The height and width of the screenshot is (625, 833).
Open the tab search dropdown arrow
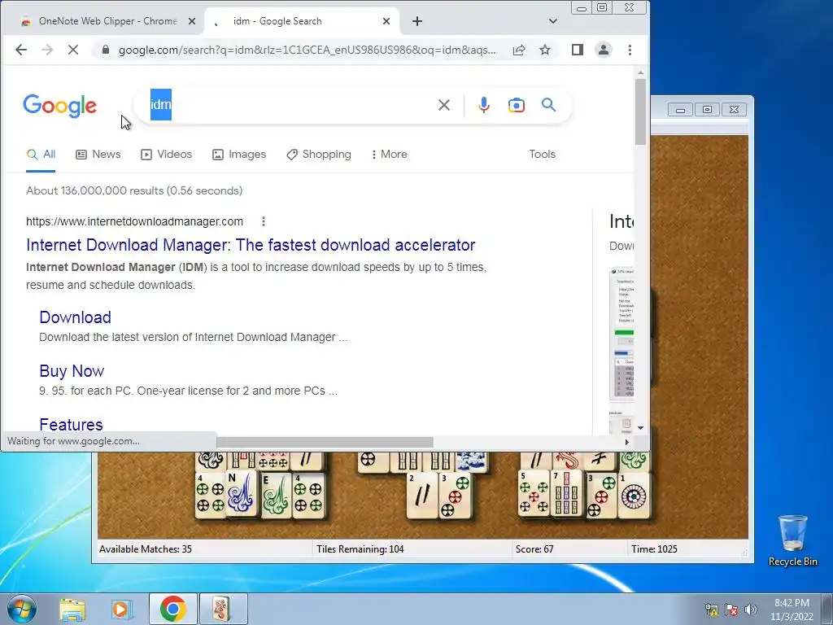[553, 21]
